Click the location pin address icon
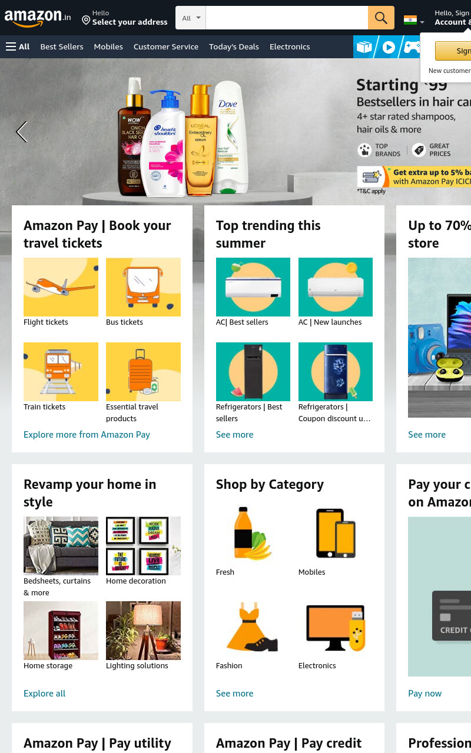 click(x=86, y=21)
